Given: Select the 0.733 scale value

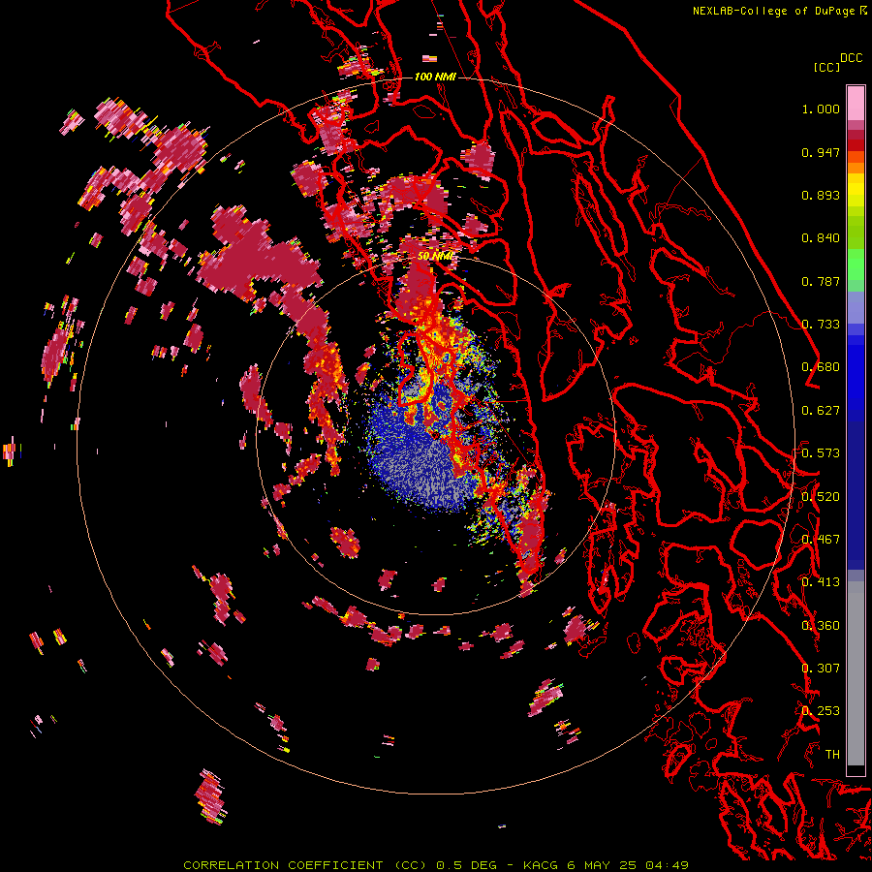Looking at the screenshot, I should [x=821, y=325].
